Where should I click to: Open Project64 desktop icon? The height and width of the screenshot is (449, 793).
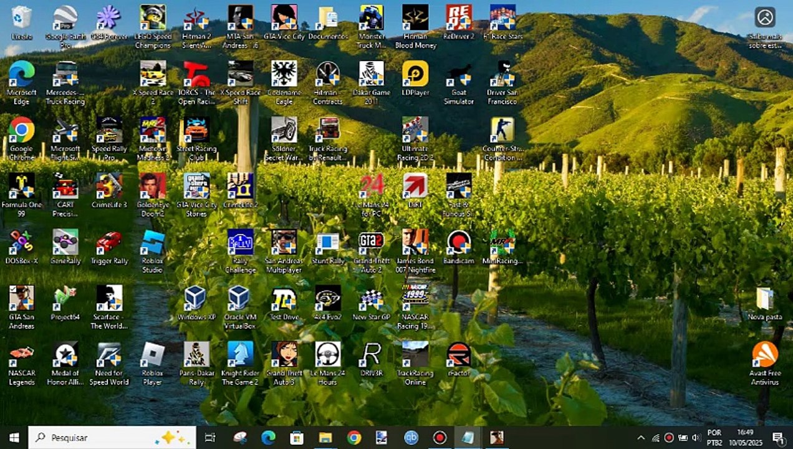pyautogui.click(x=65, y=304)
